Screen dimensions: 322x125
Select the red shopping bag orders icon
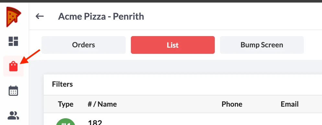[13, 66]
